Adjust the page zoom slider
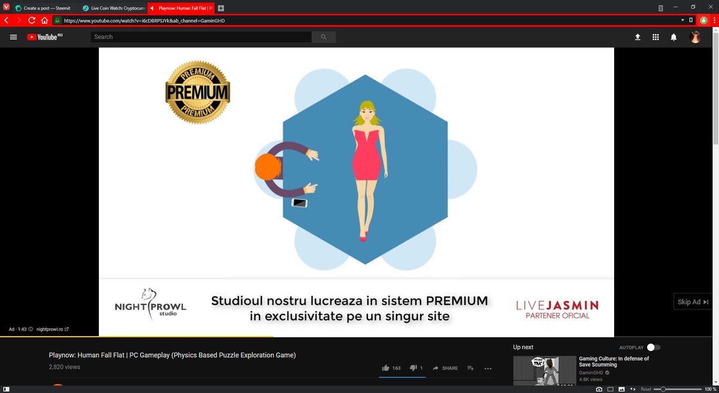The image size is (719, 393). [x=676, y=389]
